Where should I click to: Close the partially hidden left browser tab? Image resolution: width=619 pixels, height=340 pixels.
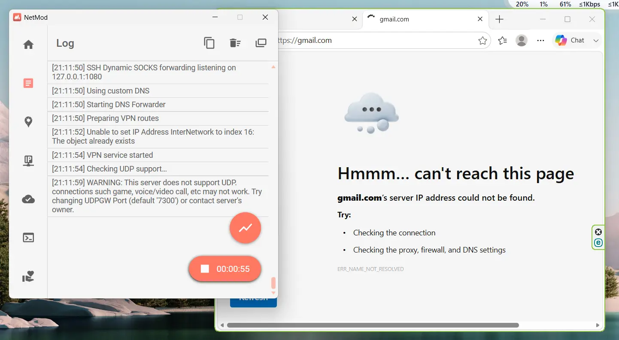point(354,19)
